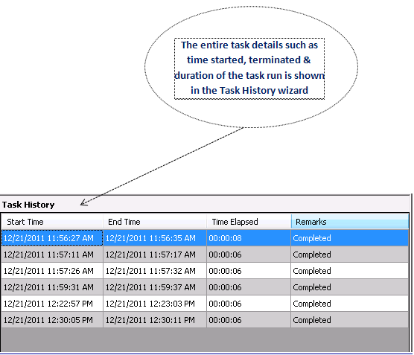Select the row starting 11:57:11 AM

click(205, 255)
